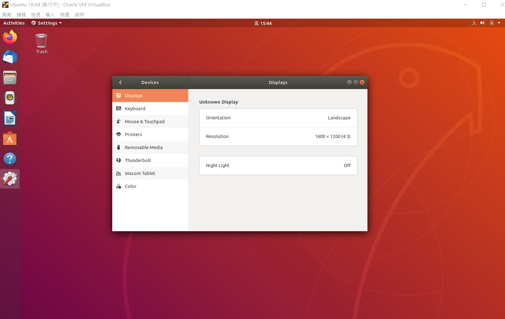Open the 檢視 menu in VirtualBox

point(36,15)
